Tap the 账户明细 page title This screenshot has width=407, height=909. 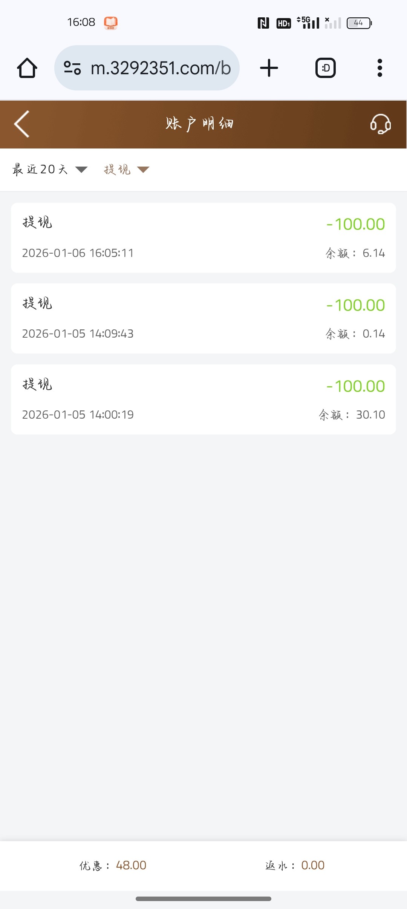pyautogui.click(x=199, y=124)
